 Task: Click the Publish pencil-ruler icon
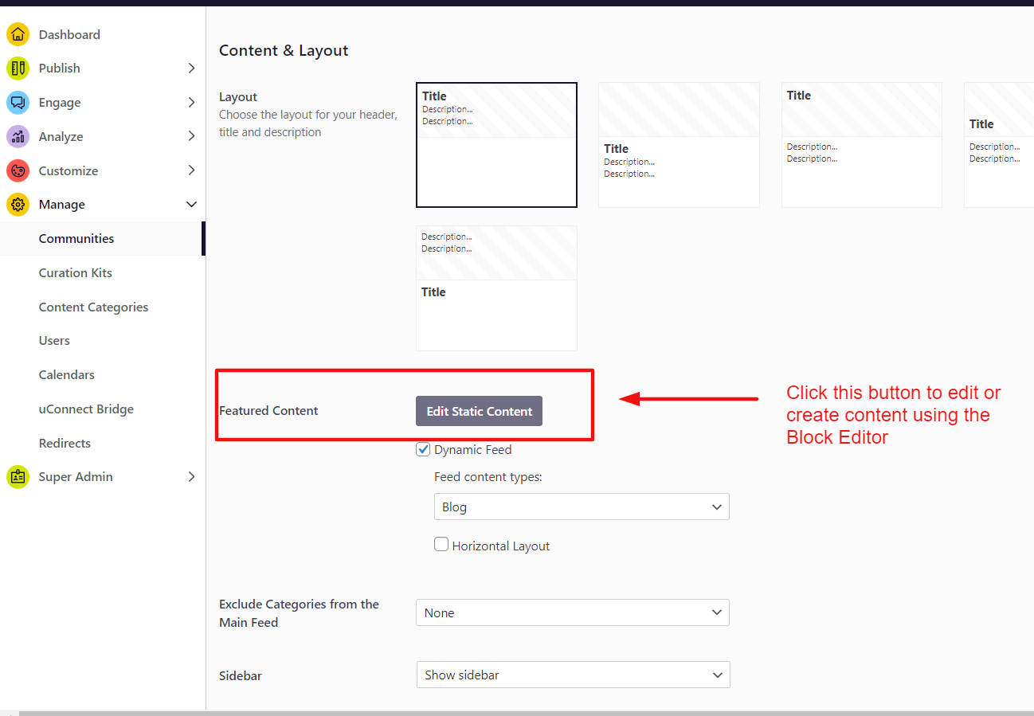[18, 68]
